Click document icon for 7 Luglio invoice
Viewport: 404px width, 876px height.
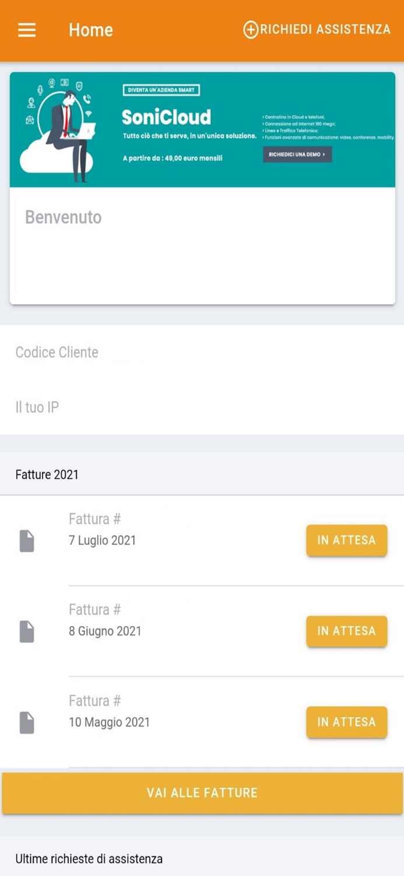tap(27, 541)
